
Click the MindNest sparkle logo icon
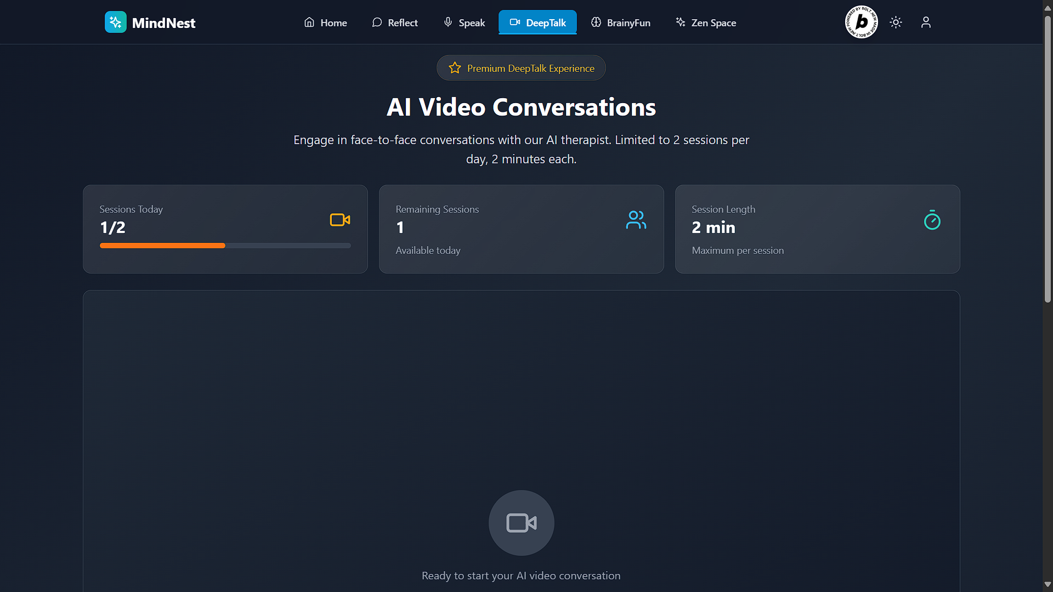115,22
